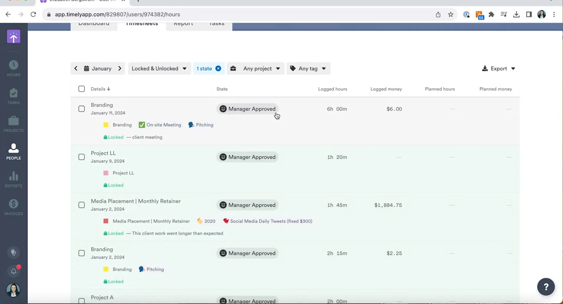Switch to the Dashboard tab

(x=94, y=24)
